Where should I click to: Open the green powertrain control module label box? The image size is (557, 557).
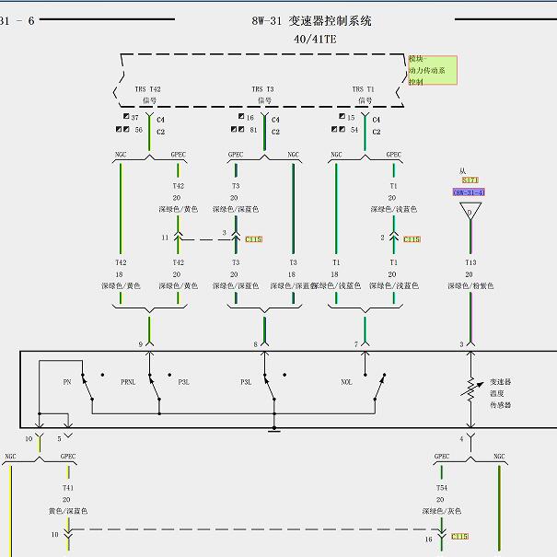click(433, 70)
